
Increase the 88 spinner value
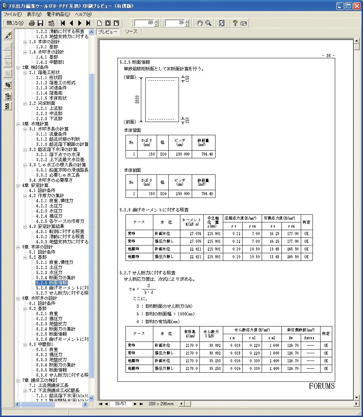click(156, 22)
